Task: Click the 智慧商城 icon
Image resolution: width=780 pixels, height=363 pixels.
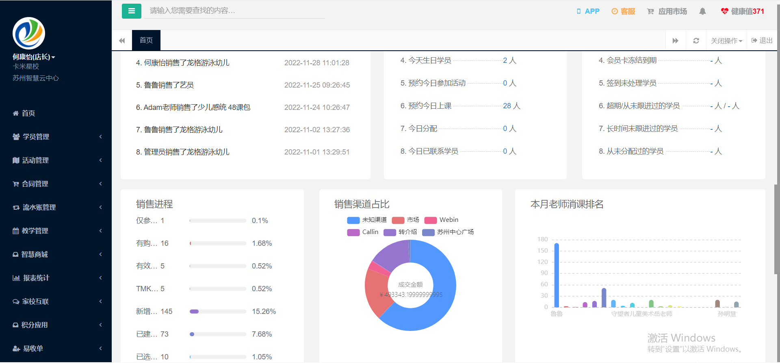Action: pos(15,254)
